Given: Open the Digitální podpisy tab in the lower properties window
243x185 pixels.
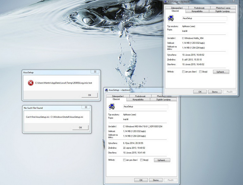Looking at the screenshot, I should pyautogui.click(x=163, y=100).
